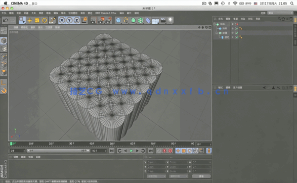Open the first menu in the viewport menu bar
Viewport: 297px width, 183px height.
(16, 27)
